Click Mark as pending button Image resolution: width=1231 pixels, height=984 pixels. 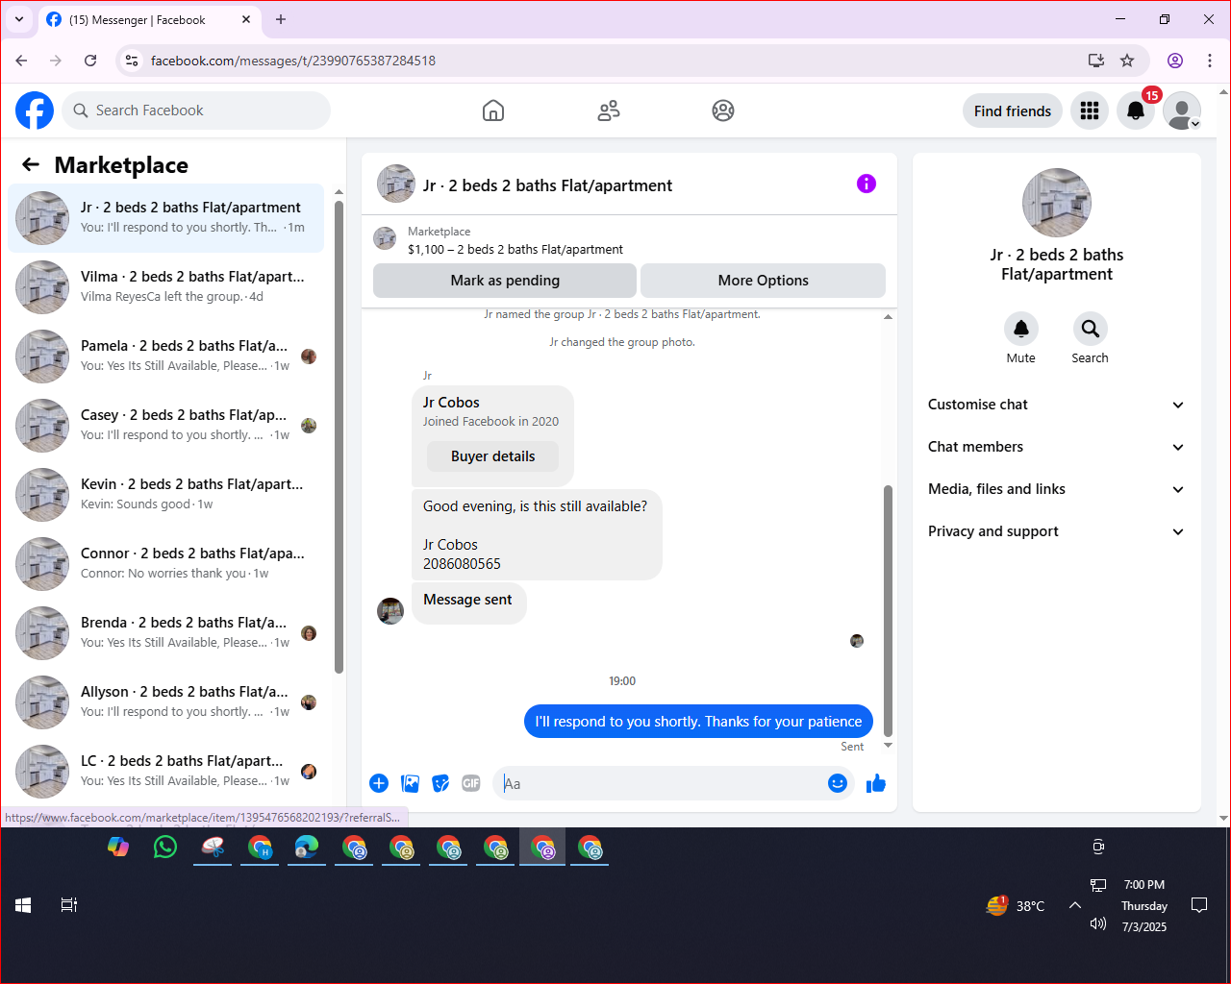click(x=505, y=281)
